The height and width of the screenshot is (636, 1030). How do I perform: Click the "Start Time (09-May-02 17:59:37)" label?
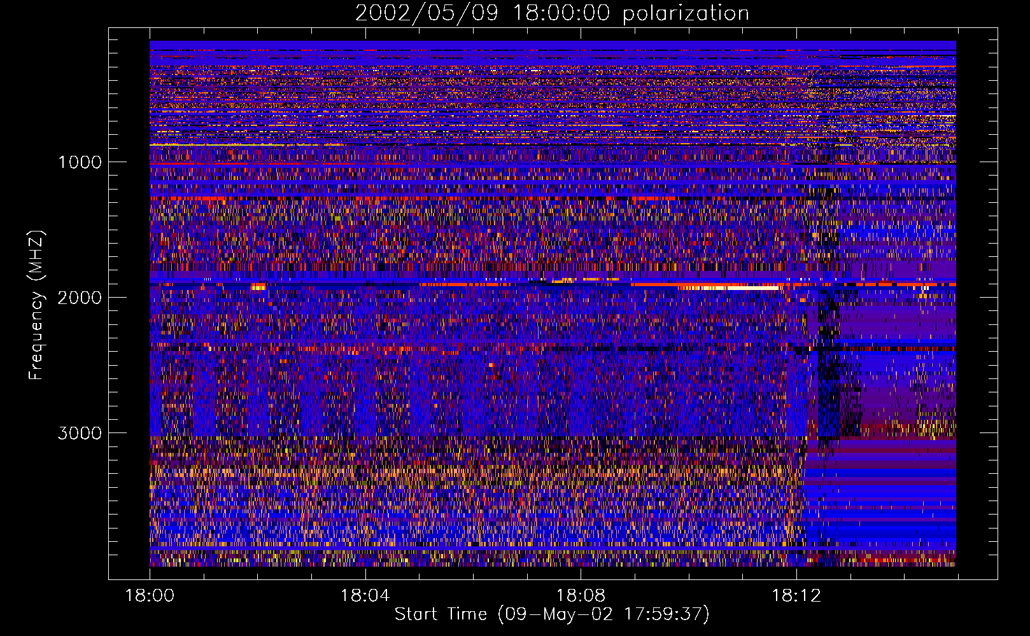point(552,614)
